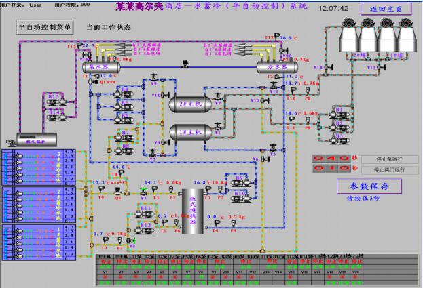This screenshot has height=288, width=423.
Task: Click valve V10 icon
Action: [x=165, y=95]
